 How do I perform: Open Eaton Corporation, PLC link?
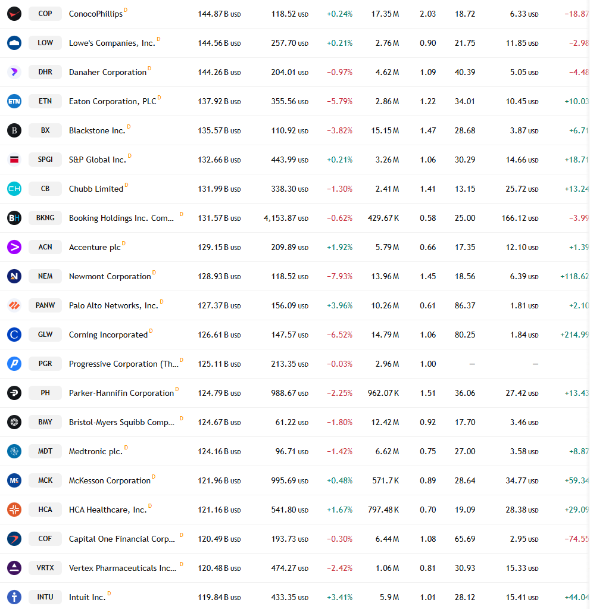[113, 101]
